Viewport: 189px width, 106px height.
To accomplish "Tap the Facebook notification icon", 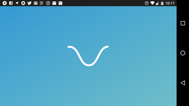I will [x=11, y=3].
